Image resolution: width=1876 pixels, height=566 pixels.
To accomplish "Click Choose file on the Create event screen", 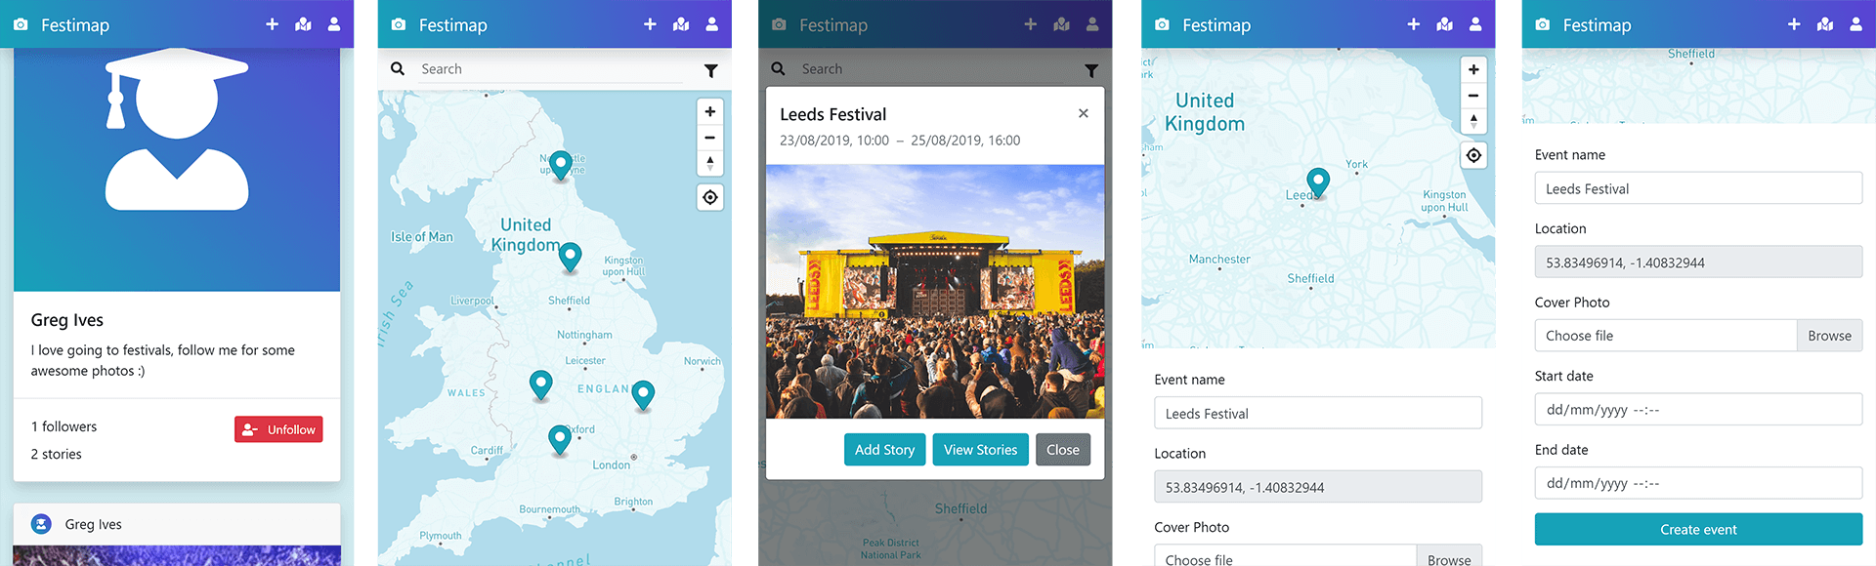I will click(1666, 336).
